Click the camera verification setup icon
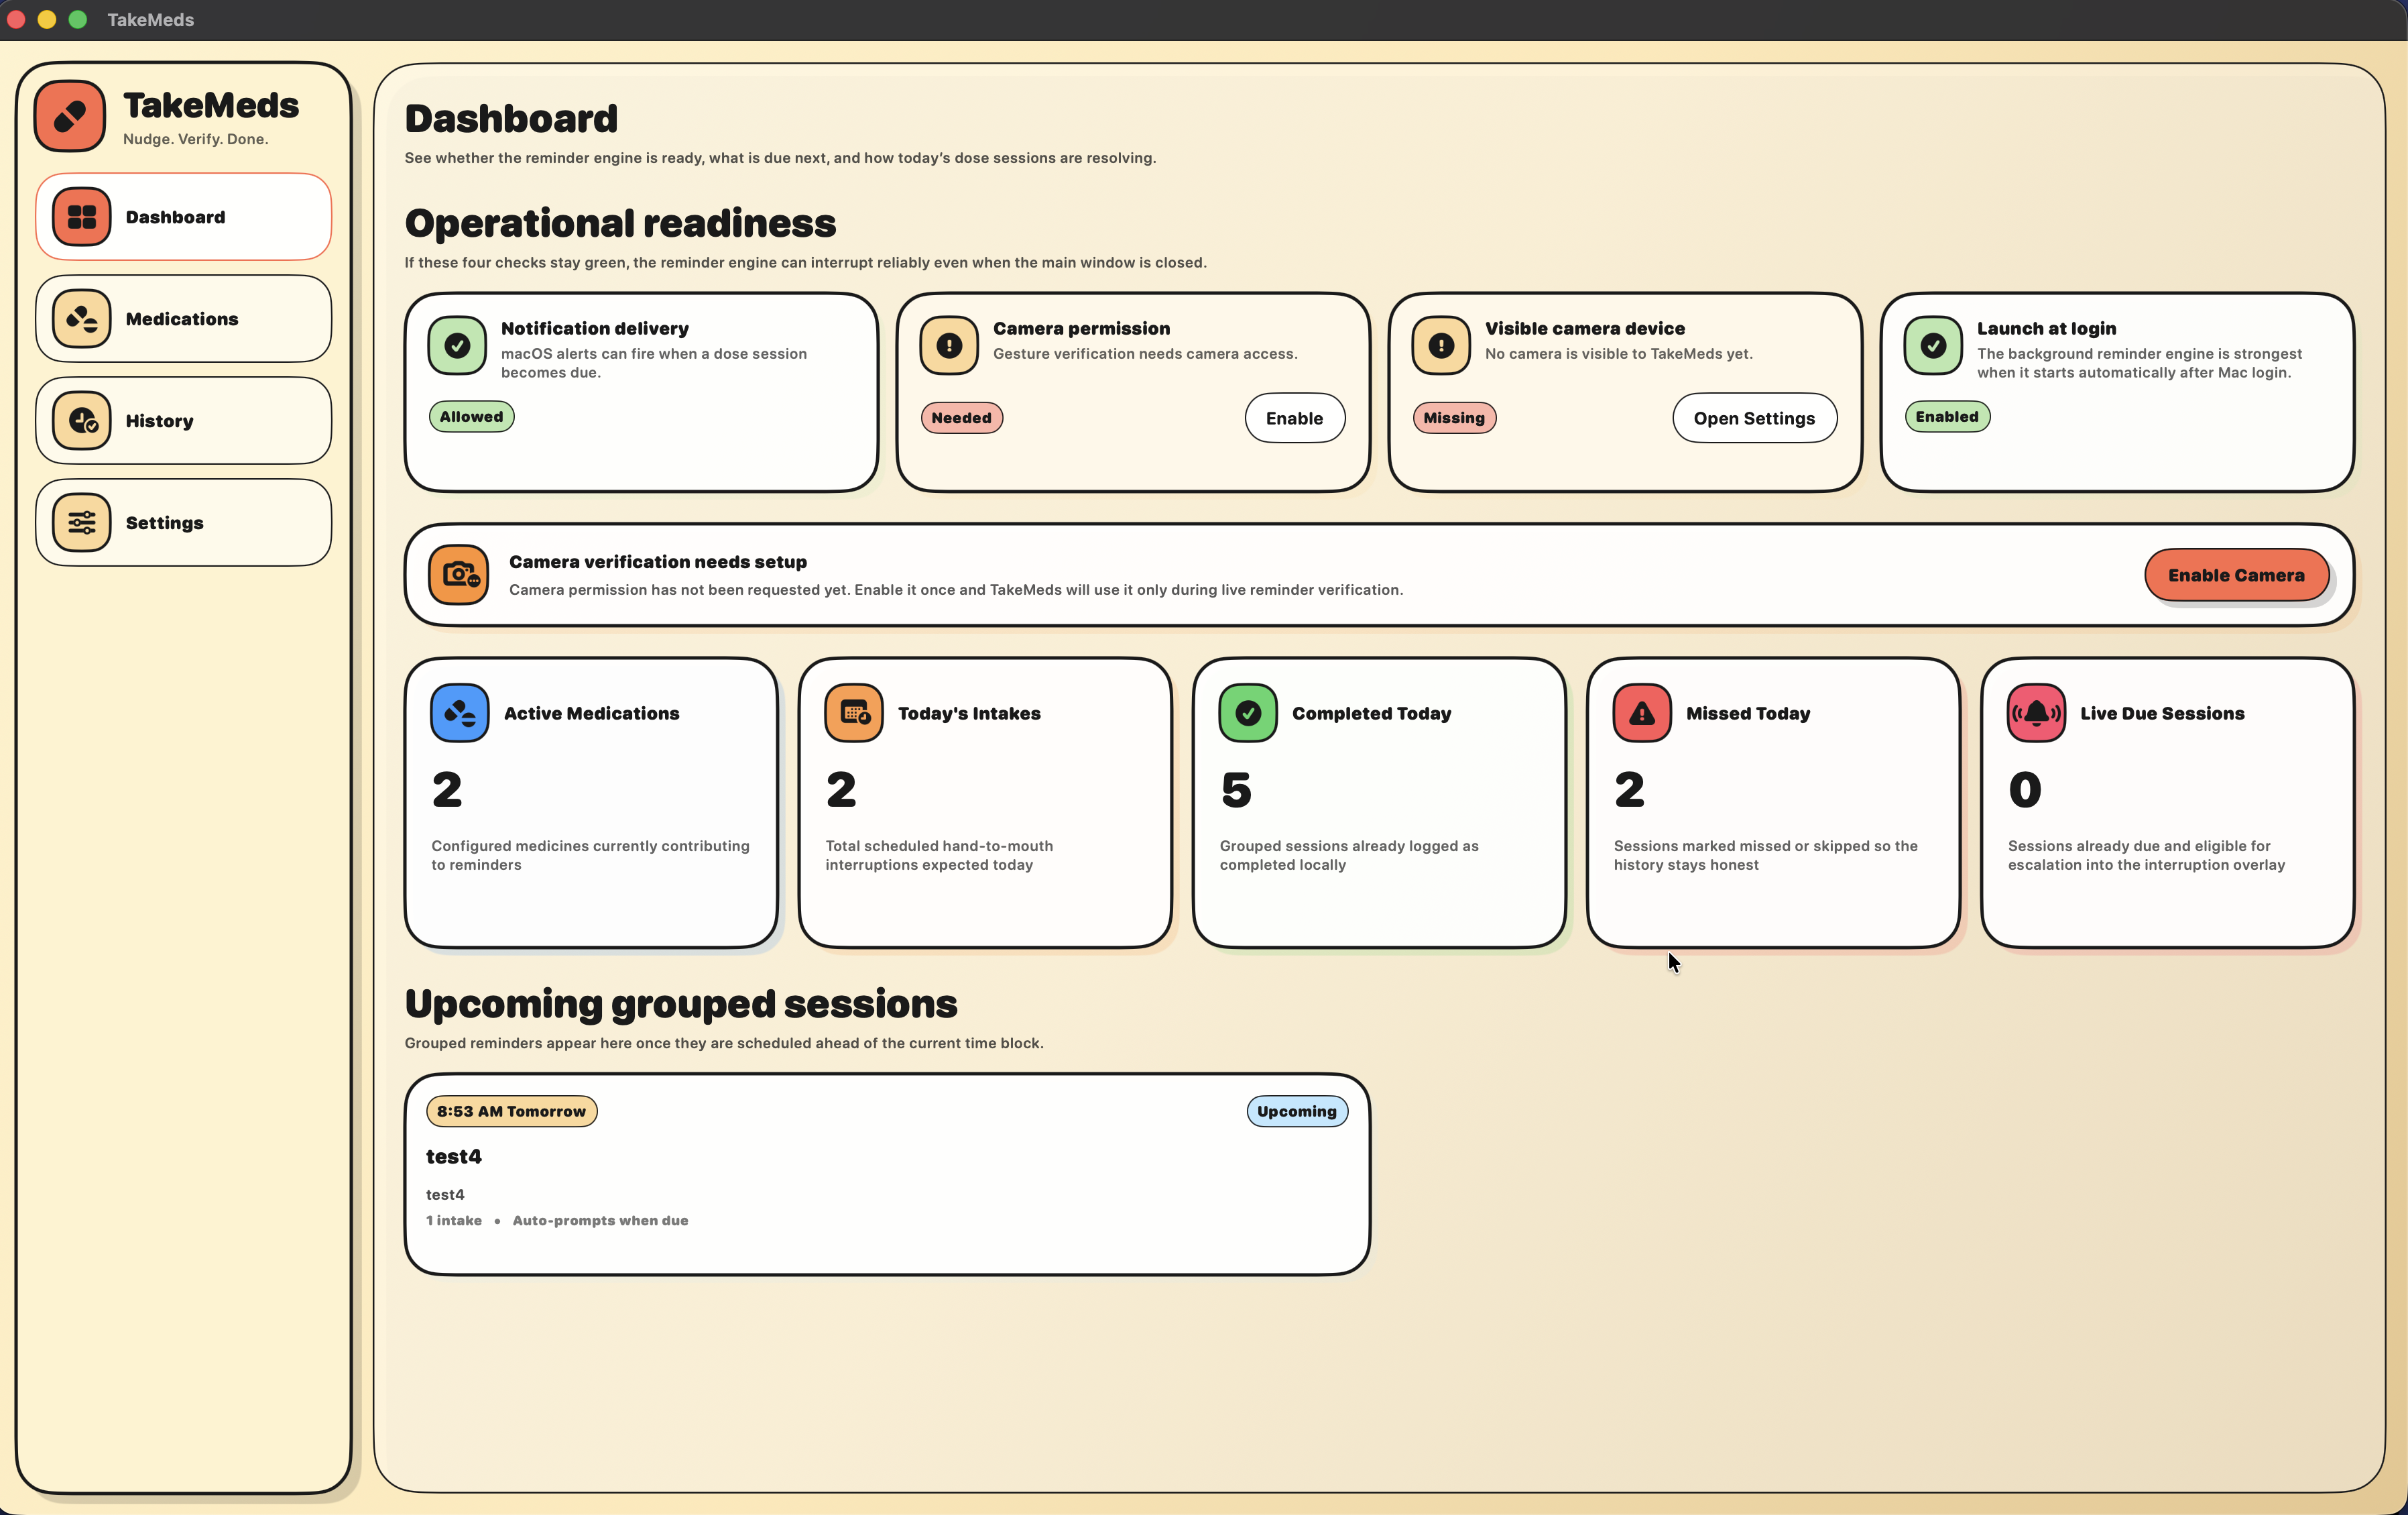The width and height of the screenshot is (2408, 1515). pyautogui.click(x=459, y=574)
